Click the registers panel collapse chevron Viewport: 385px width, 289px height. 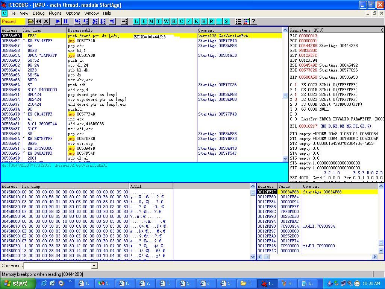pos(382,30)
